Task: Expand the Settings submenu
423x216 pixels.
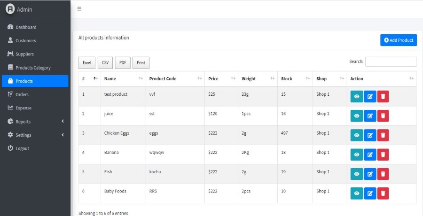Action: coord(35,135)
